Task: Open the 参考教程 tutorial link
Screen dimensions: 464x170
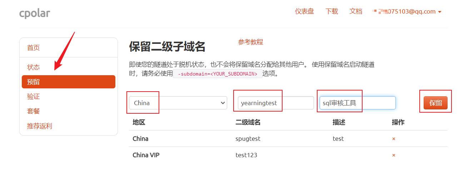Action: point(250,42)
